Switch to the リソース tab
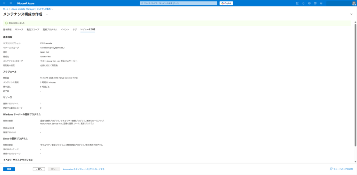The image size is (357, 175). coord(19,30)
